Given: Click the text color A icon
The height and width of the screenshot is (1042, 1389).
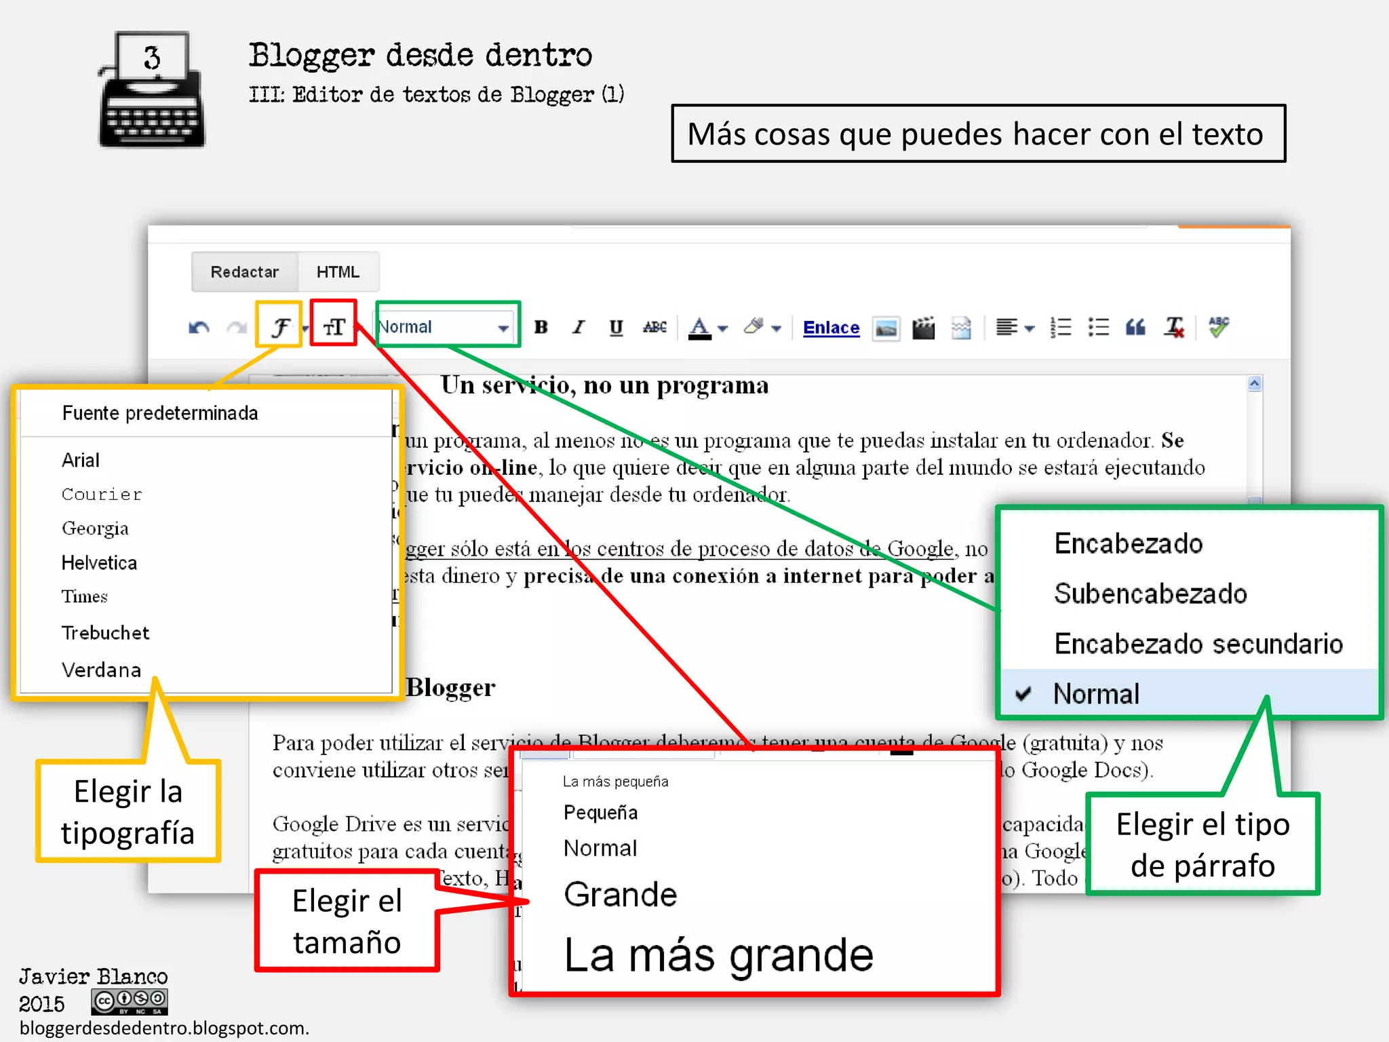Looking at the screenshot, I should (700, 328).
